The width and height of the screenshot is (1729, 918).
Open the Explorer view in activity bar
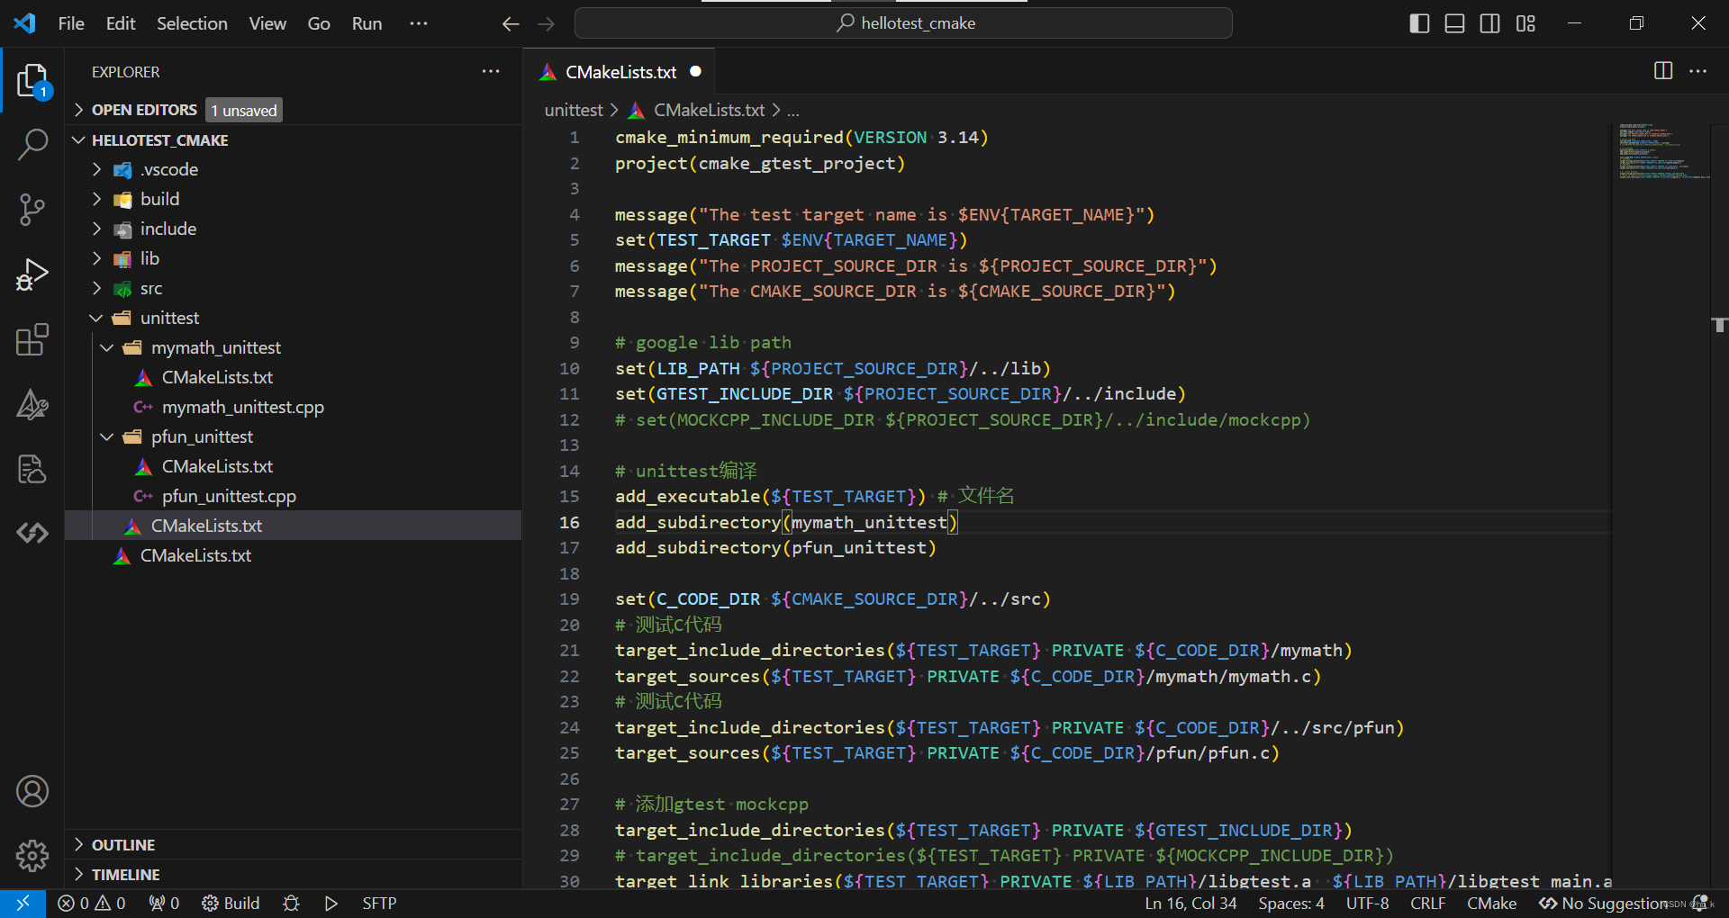32,80
